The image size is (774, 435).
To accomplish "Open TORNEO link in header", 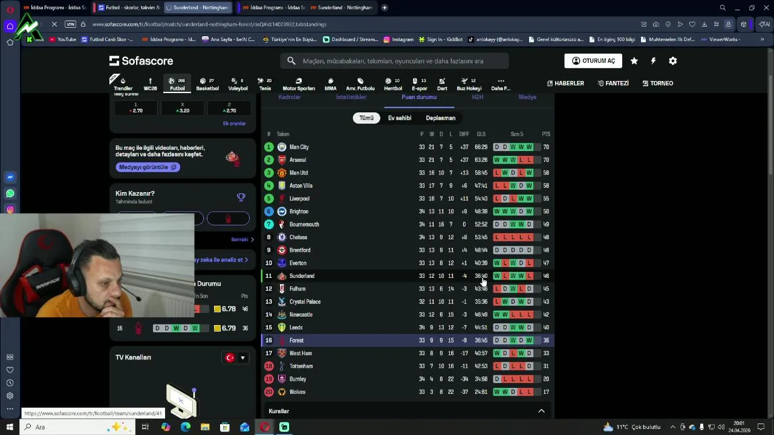I will [x=657, y=83].
